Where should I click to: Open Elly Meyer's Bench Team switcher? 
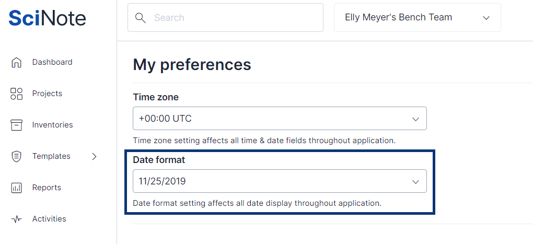click(417, 18)
